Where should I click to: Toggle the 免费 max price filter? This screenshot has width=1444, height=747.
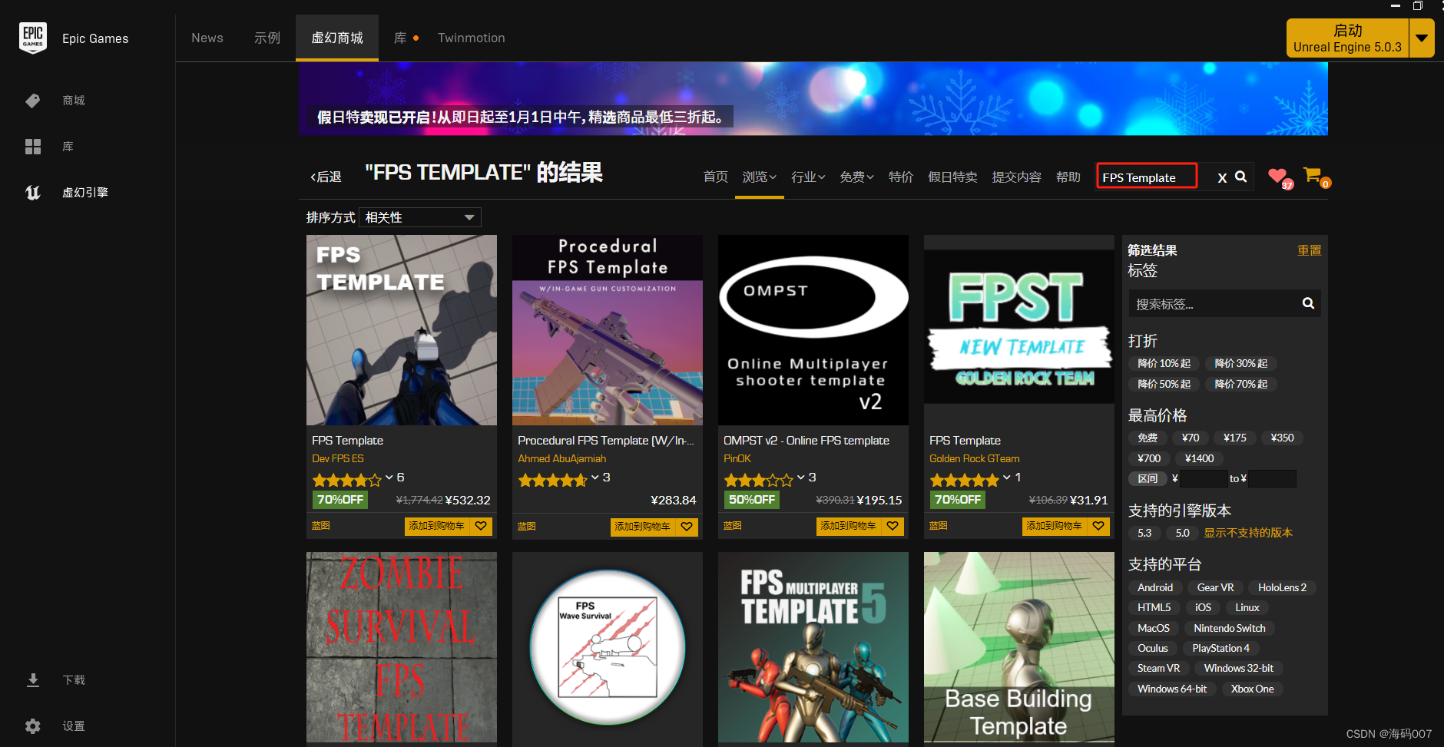click(x=1148, y=438)
